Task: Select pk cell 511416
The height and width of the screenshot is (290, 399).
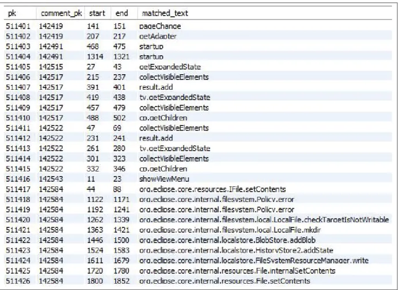Action: click(x=18, y=179)
